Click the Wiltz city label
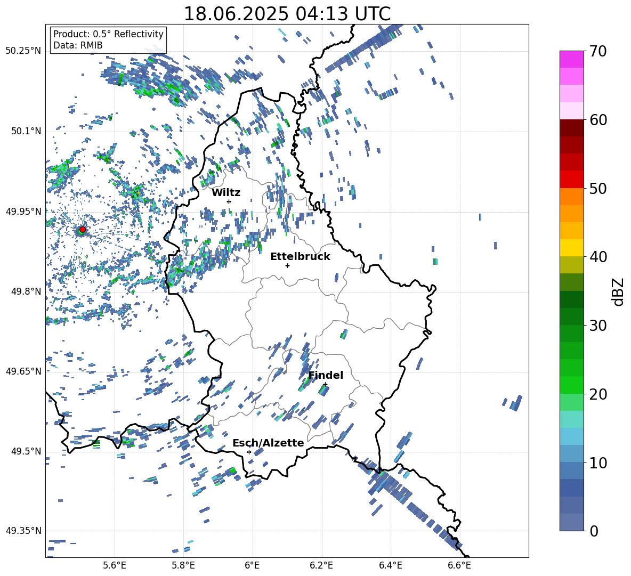 click(226, 193)
